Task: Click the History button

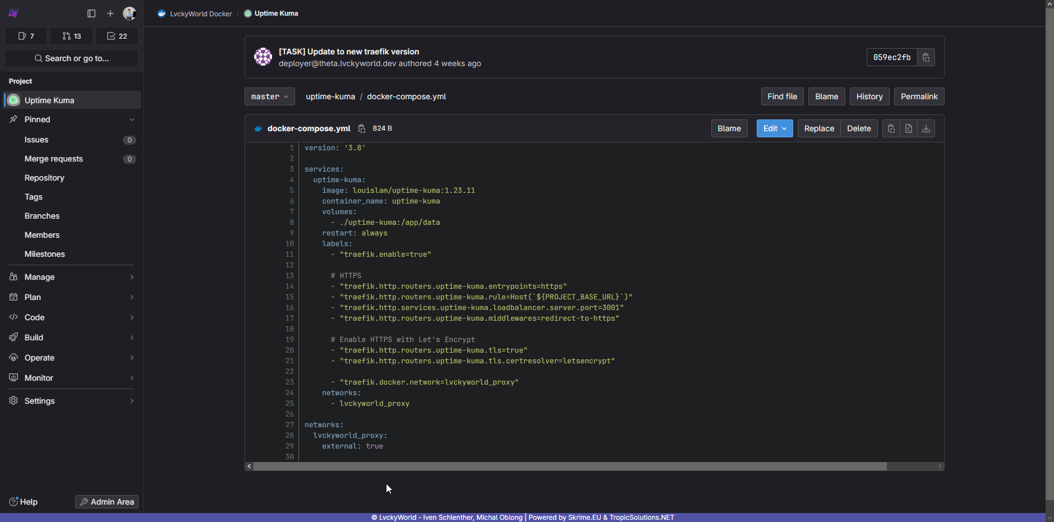Action: click(x=869, y=96)
